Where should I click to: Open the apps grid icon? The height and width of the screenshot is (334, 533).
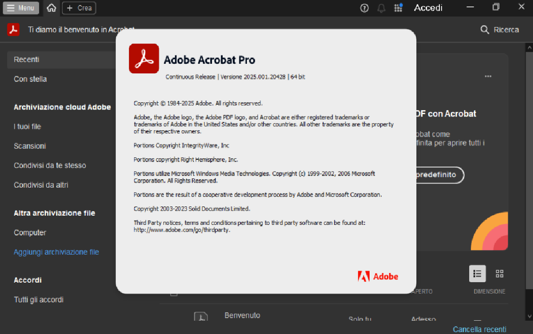point(398,7)
